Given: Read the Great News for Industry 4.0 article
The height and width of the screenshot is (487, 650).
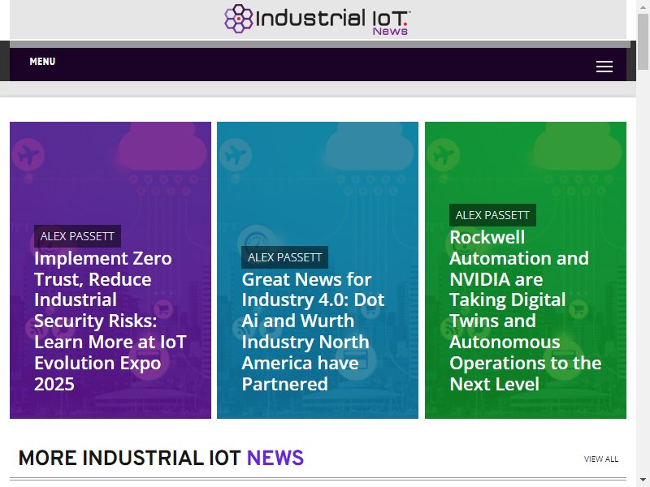Looking at the screenshot, I should [x=314, y=331].
